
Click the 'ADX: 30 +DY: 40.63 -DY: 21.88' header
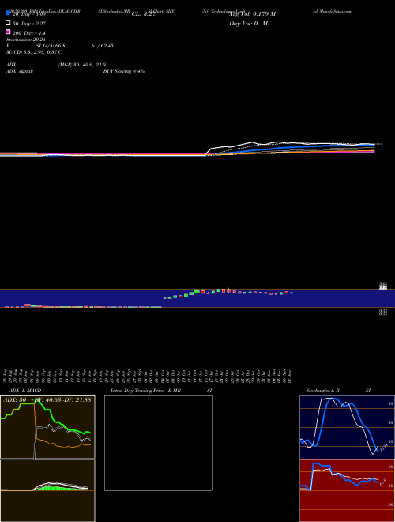(x=47, y=400)
